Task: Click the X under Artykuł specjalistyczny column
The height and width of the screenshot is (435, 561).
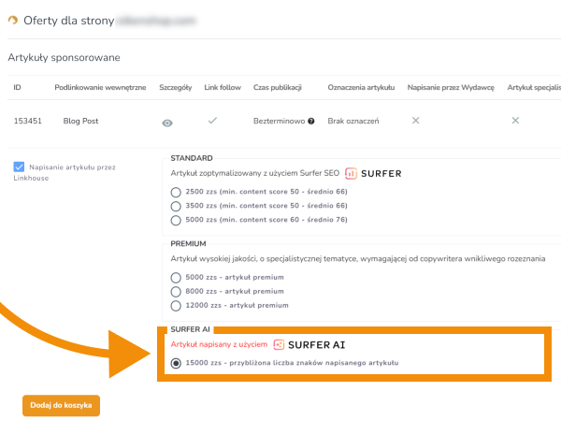Action: click(515, 121)
